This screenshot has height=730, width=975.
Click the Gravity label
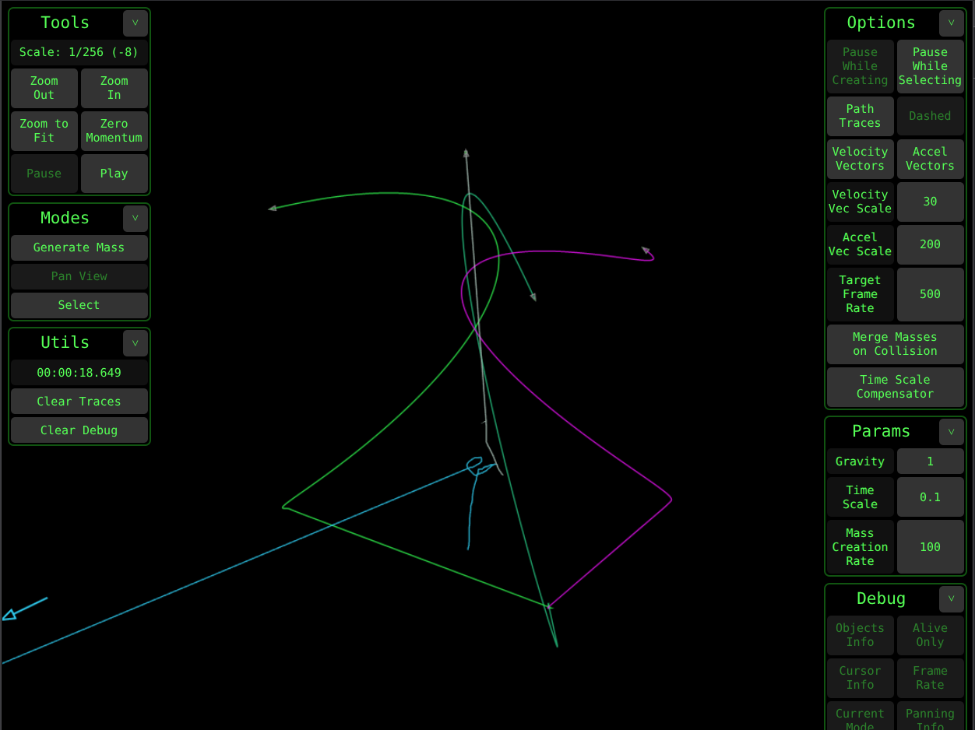click(x=861, y=462)
